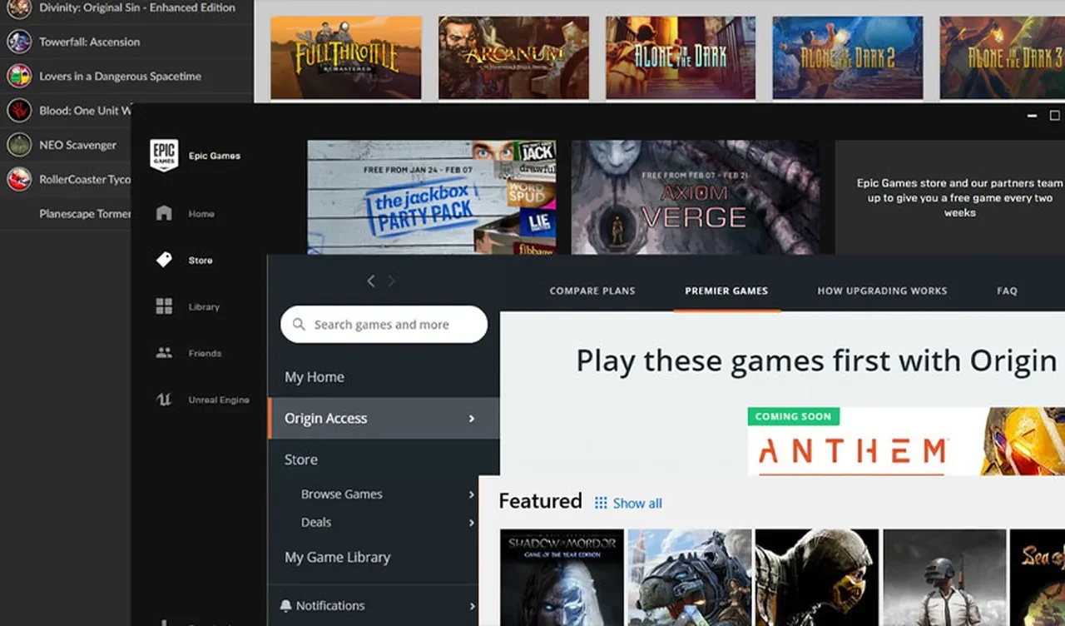
Task: Open the Friends people icon
Action: (164, 353)
